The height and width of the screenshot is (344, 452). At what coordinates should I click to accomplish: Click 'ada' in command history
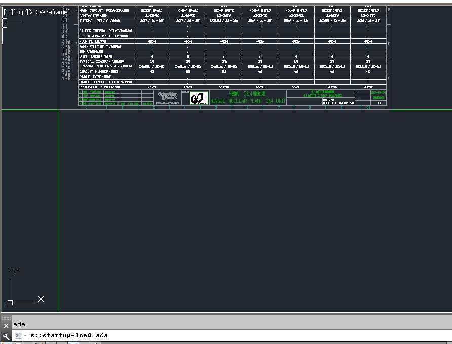click(19, 324)
